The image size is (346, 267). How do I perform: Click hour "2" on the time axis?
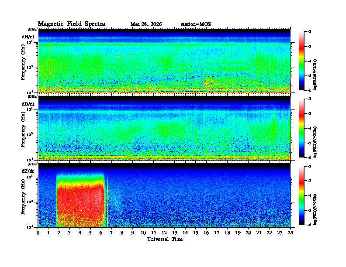click(x=59, y=233)
